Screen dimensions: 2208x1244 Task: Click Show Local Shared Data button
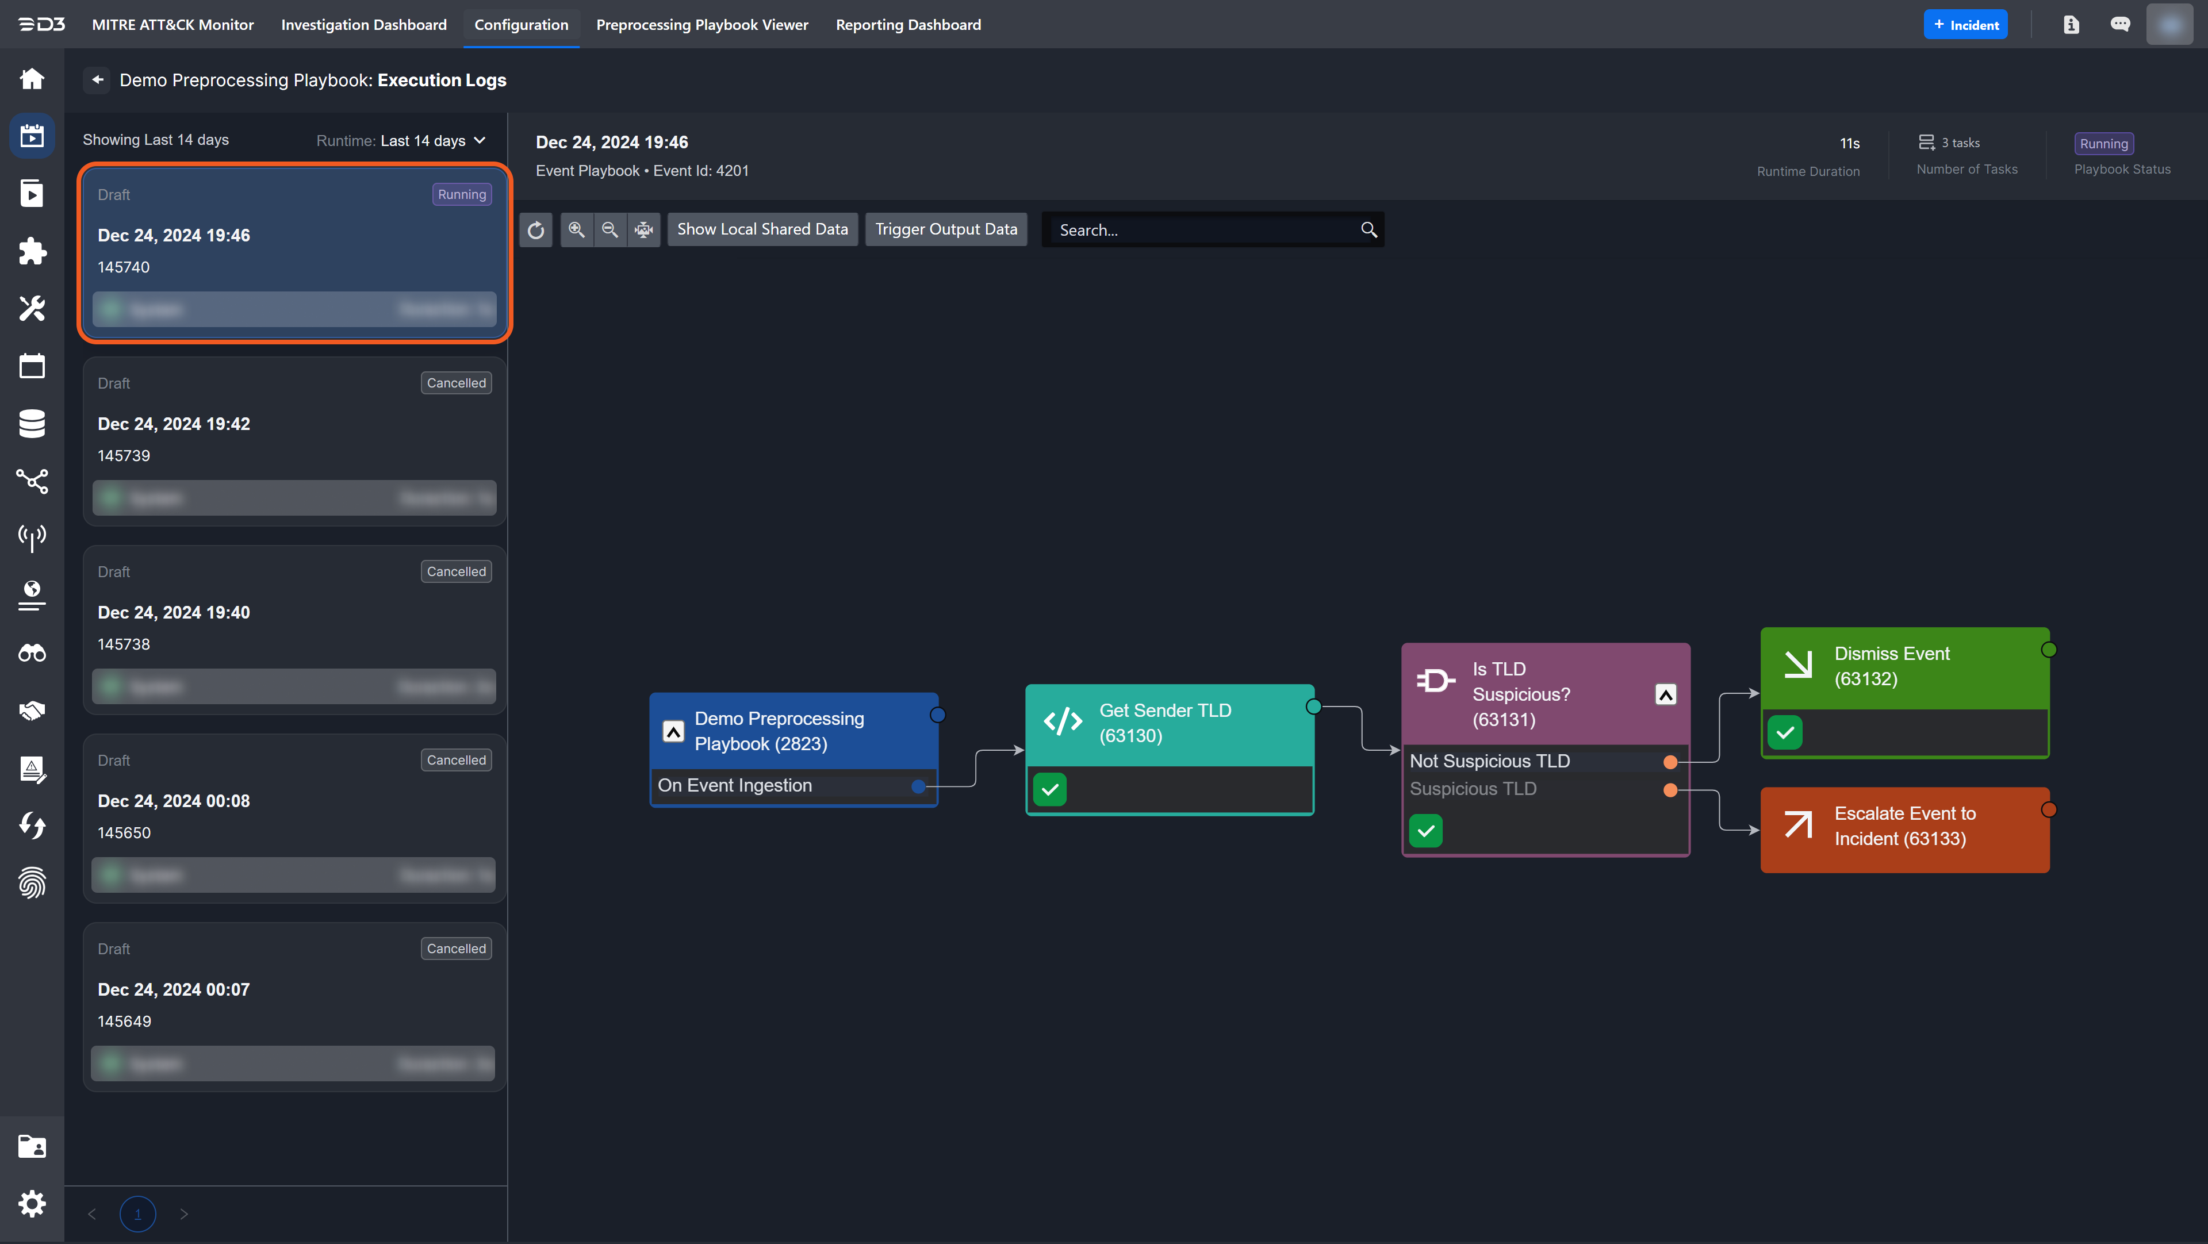tap(762, 229)
